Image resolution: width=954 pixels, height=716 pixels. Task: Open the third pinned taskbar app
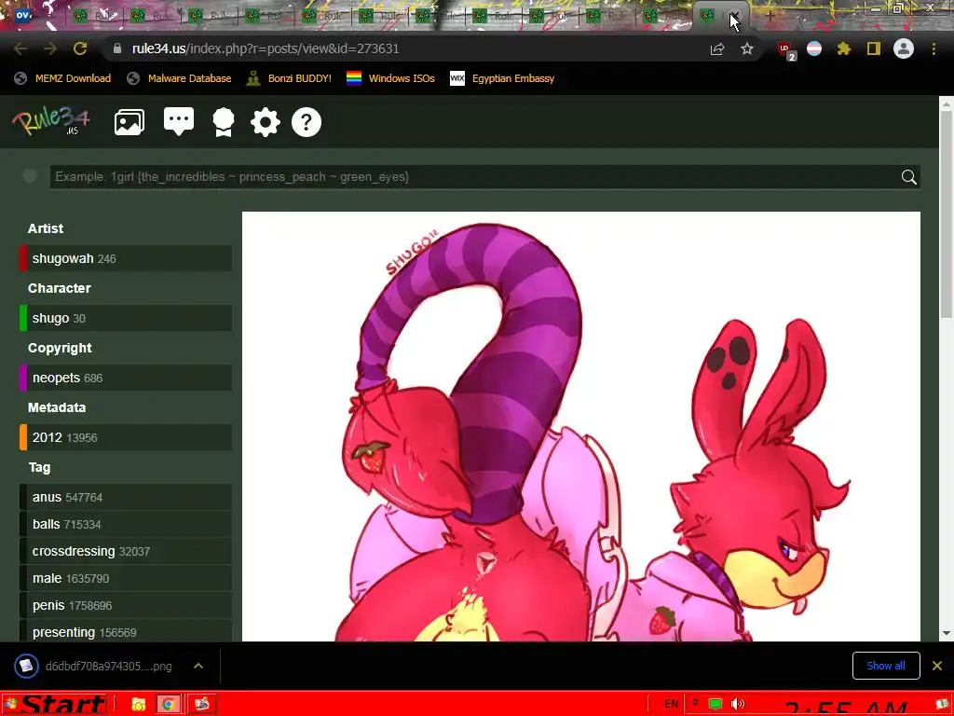(x=202, y=705)
